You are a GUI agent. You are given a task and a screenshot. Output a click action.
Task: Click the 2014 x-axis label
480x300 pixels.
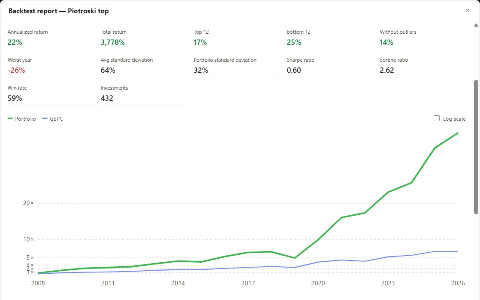point(178,283)
